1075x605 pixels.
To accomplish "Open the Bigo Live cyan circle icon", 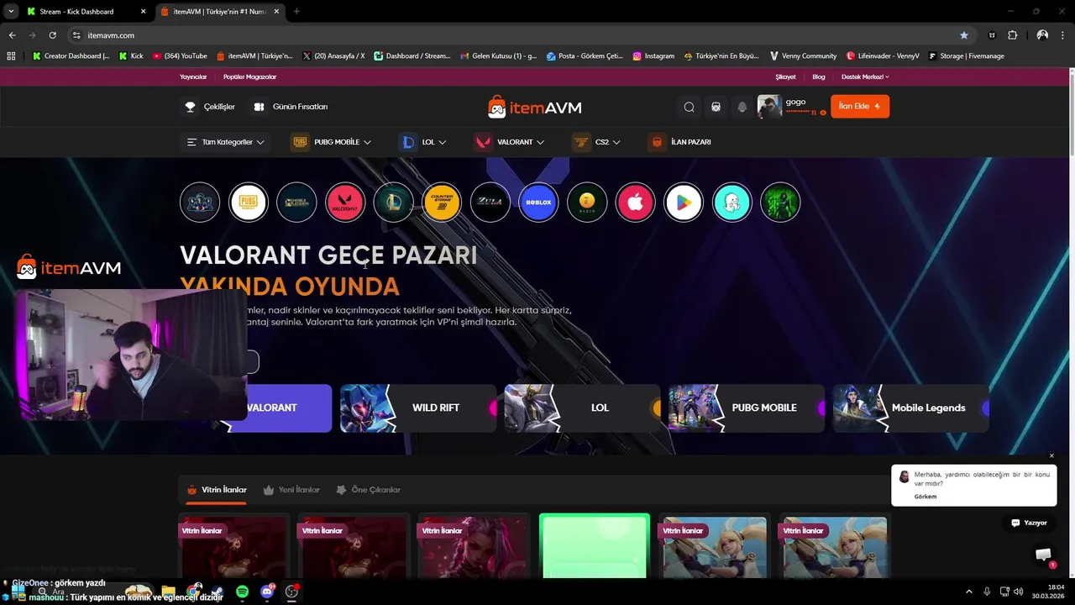I will tap(732, 203).
